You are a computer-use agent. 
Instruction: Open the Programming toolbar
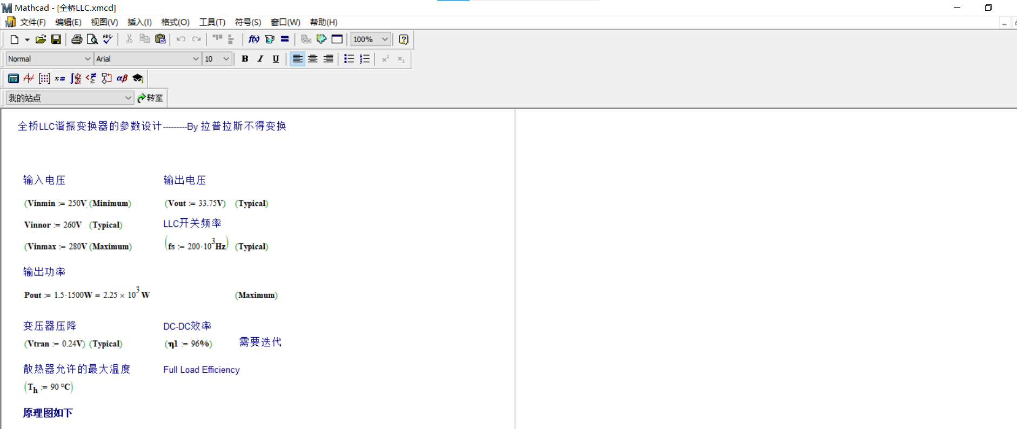106,78
